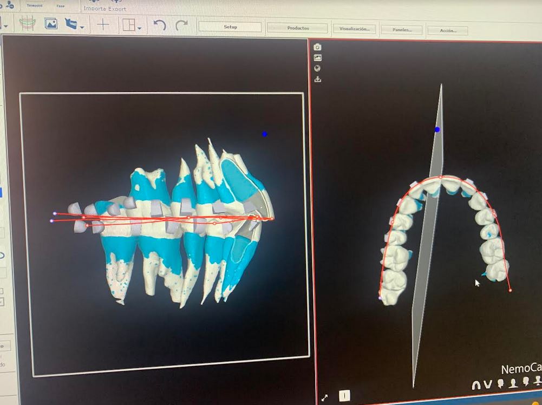Expand the leftmost toolbar dropdown arrow
This screenshot has height=405, width=542.
coord(6,26)
